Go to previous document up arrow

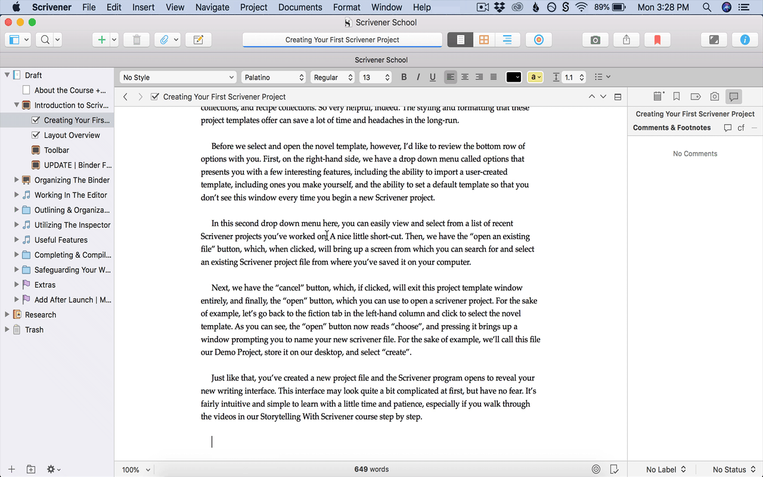click(x=591, y=97)
